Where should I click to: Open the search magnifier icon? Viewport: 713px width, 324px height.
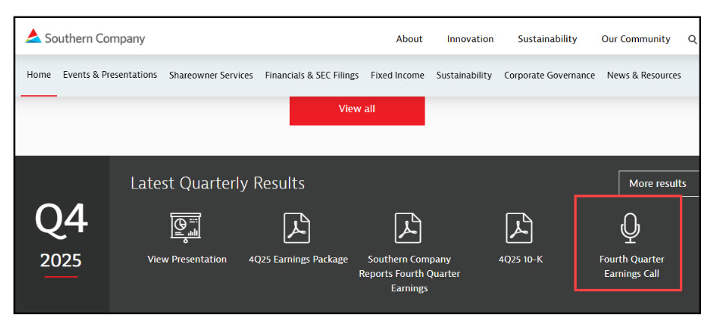point(692,40)
